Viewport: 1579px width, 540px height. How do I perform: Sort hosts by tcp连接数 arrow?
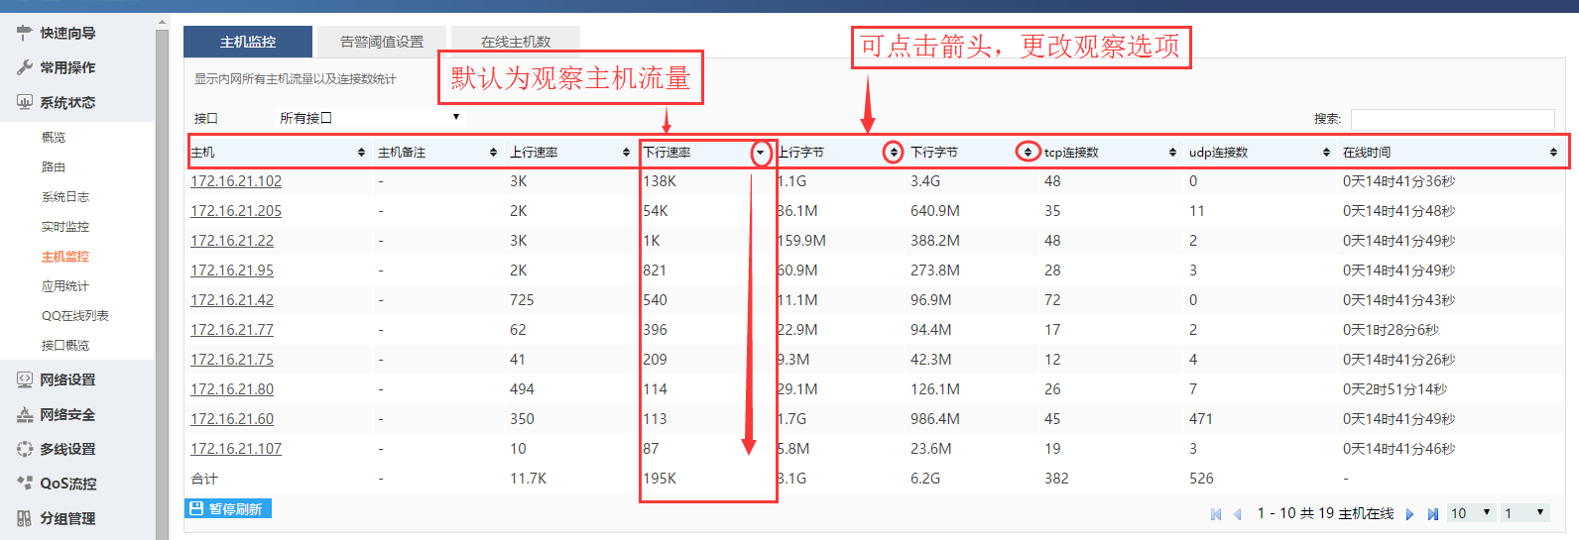1172,153
